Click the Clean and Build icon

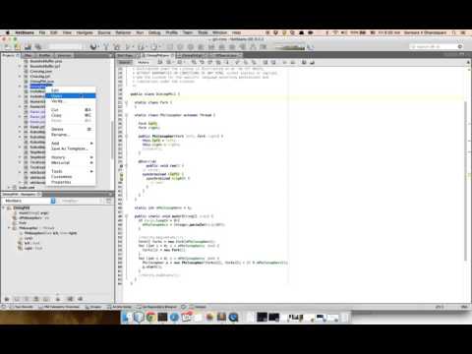tap(116, 47)
